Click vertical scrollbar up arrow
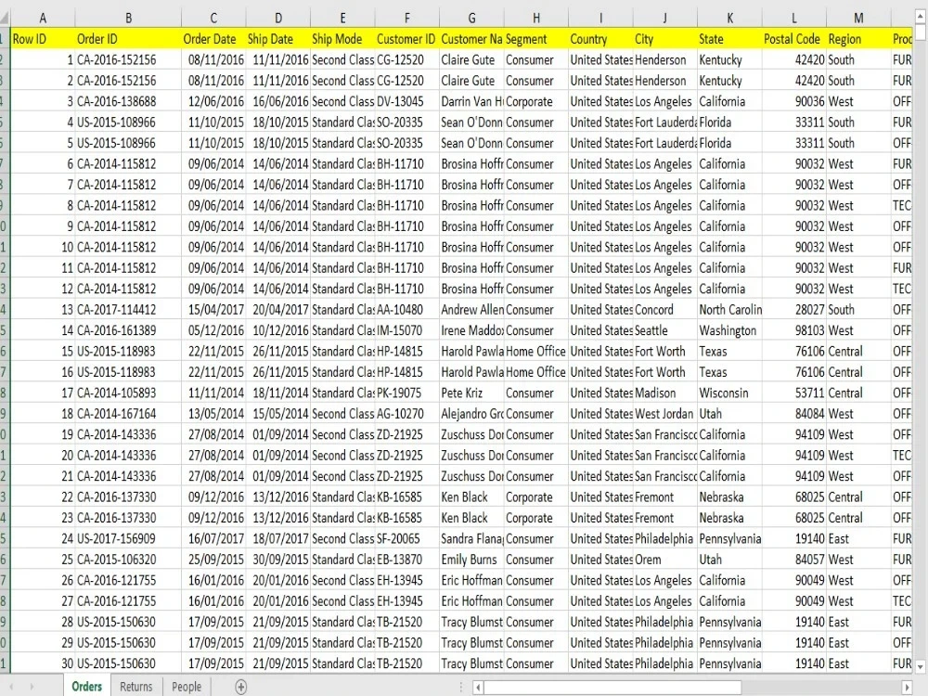 921,17
